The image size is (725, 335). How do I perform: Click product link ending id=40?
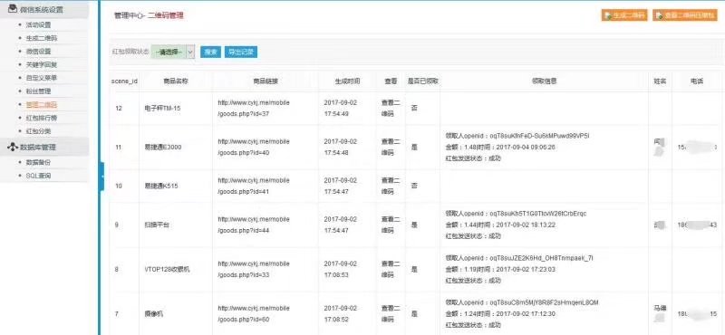click(x=254, y=147)
